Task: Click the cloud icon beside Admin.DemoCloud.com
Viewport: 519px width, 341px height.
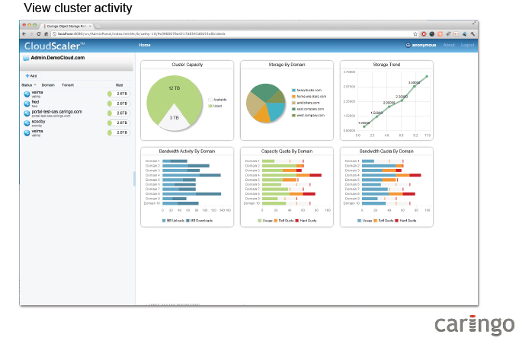Action: [x=26, y=58]
